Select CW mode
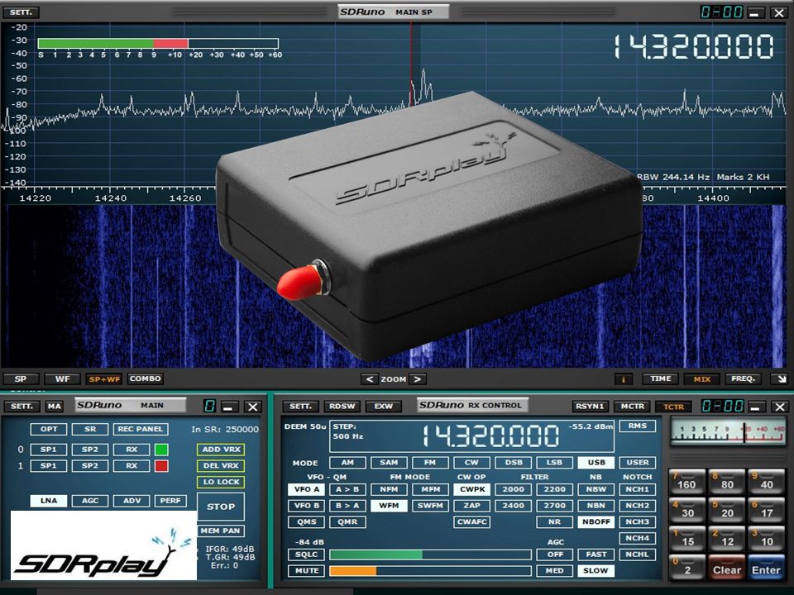 [471, 463]
